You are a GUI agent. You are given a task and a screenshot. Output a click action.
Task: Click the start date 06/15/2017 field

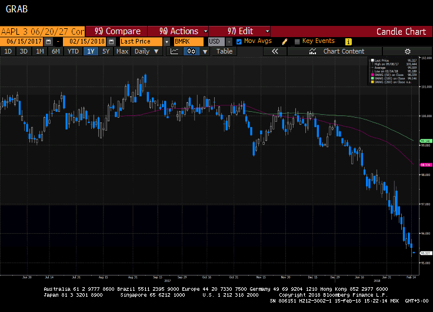[x=22, y=42]
